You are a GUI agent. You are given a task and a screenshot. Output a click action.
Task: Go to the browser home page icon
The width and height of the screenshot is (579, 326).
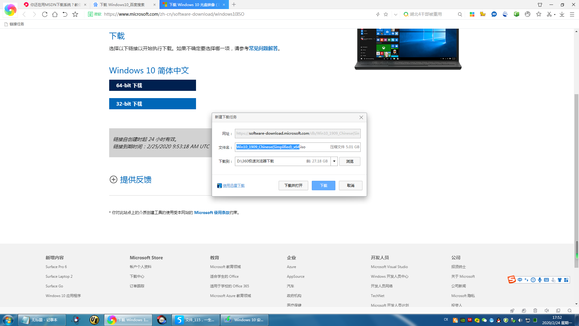(x=55, y=14)
